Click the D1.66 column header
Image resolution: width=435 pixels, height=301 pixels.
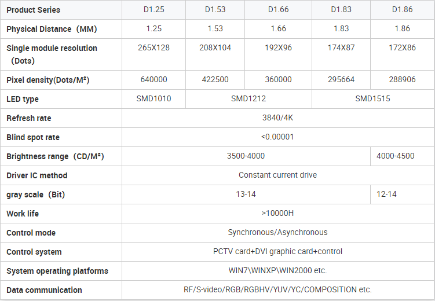[x=278, y=10]
